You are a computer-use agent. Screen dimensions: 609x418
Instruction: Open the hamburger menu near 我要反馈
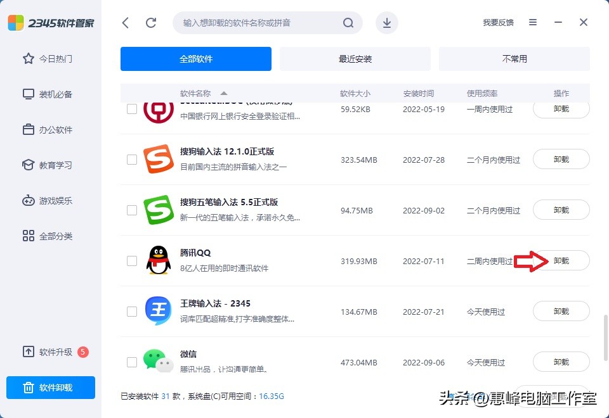(x=533, y=22)
